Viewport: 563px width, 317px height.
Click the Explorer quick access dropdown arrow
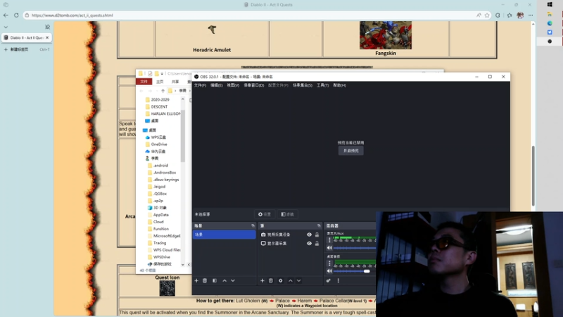(162, 74)
